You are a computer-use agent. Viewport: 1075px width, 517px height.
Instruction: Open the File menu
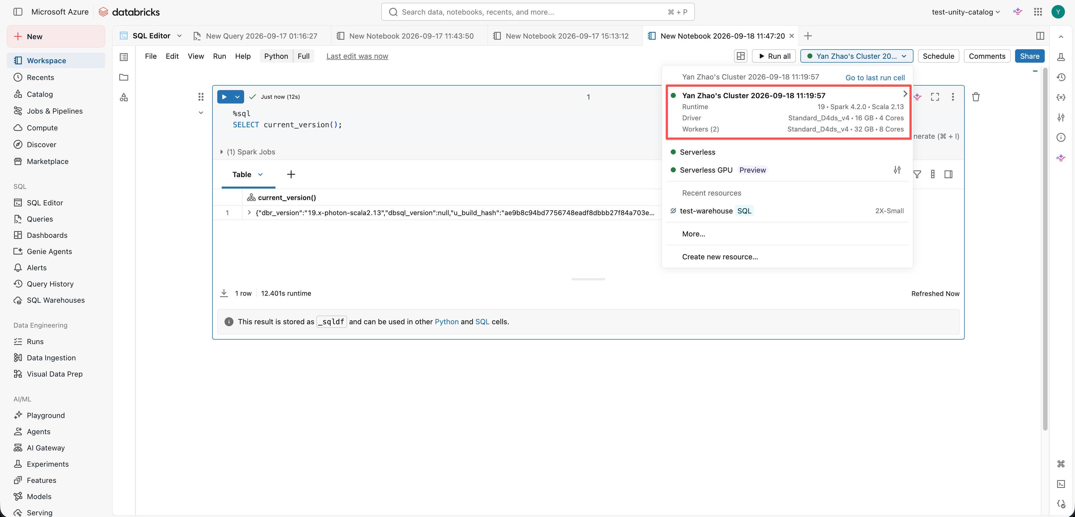pyautogui.click(x=151, y=56)
